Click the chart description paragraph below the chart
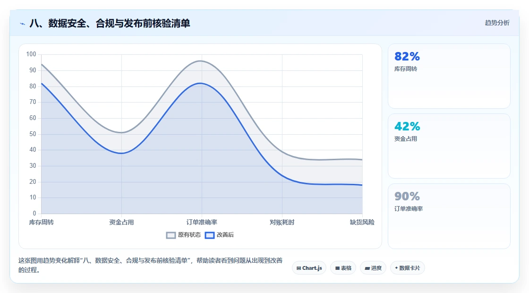 (151, 265)
